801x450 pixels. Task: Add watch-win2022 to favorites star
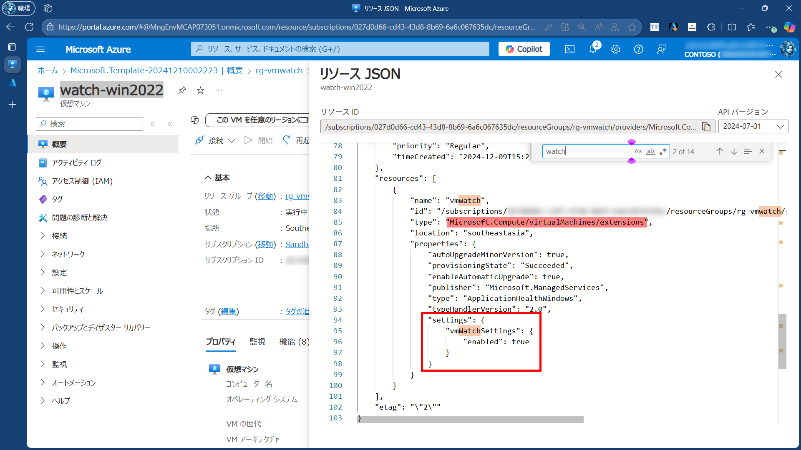[x=201, y=90]
